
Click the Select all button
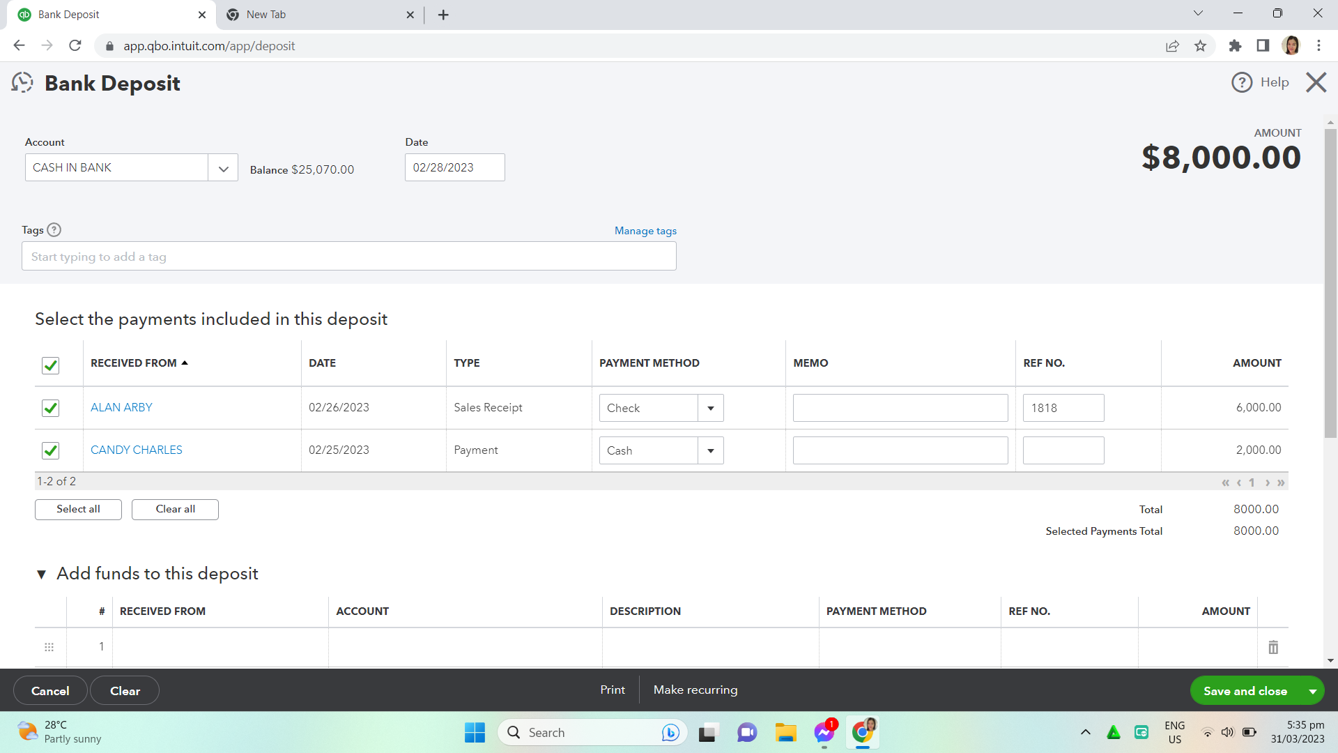(78, 509)
